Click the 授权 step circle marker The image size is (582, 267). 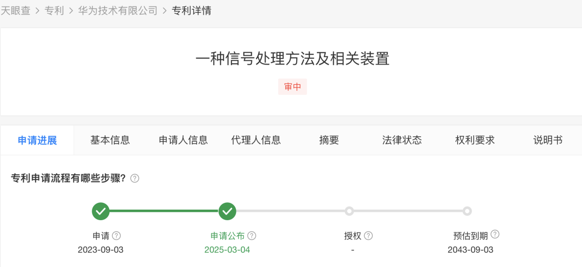coord(349,211)
